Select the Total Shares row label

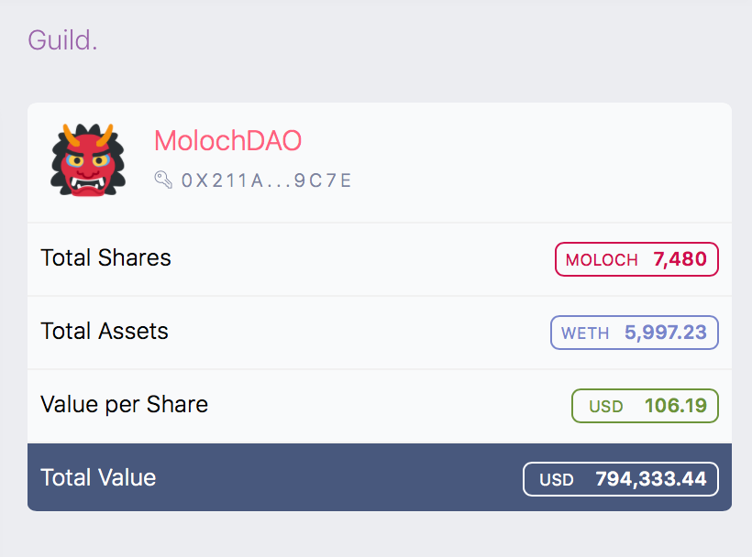pyautogui.click(x=106, y=257)
